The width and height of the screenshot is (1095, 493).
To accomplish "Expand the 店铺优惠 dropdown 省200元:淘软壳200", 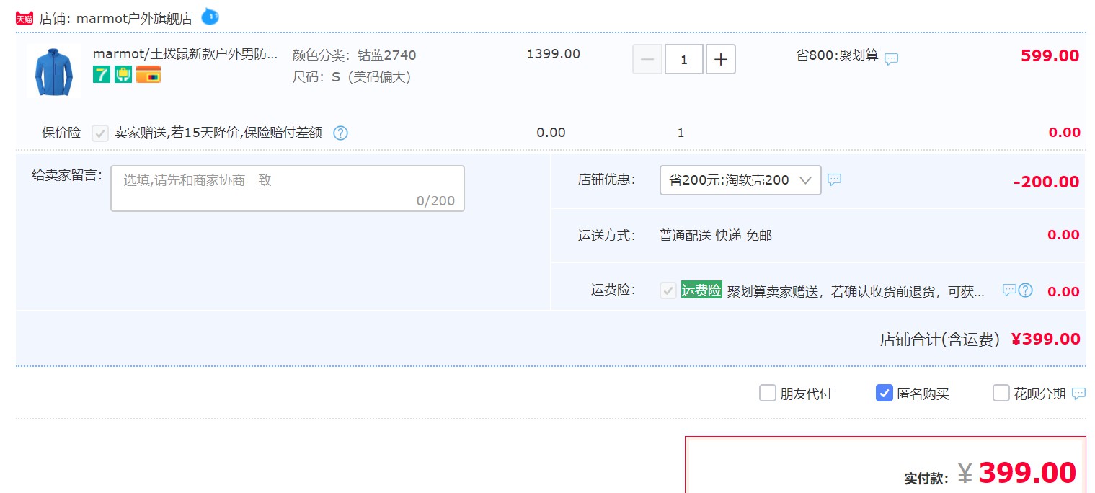I will (740, 180).
